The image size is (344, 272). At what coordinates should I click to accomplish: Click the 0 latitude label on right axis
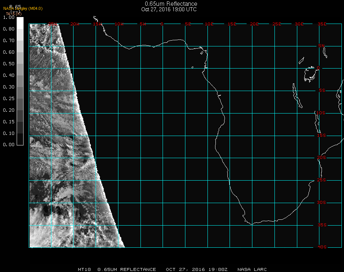coord(318,68)
